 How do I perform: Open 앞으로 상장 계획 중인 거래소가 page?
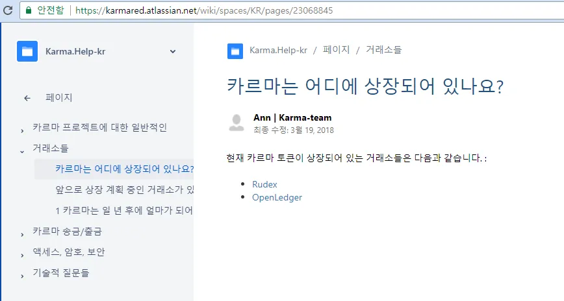pos(125,189)
